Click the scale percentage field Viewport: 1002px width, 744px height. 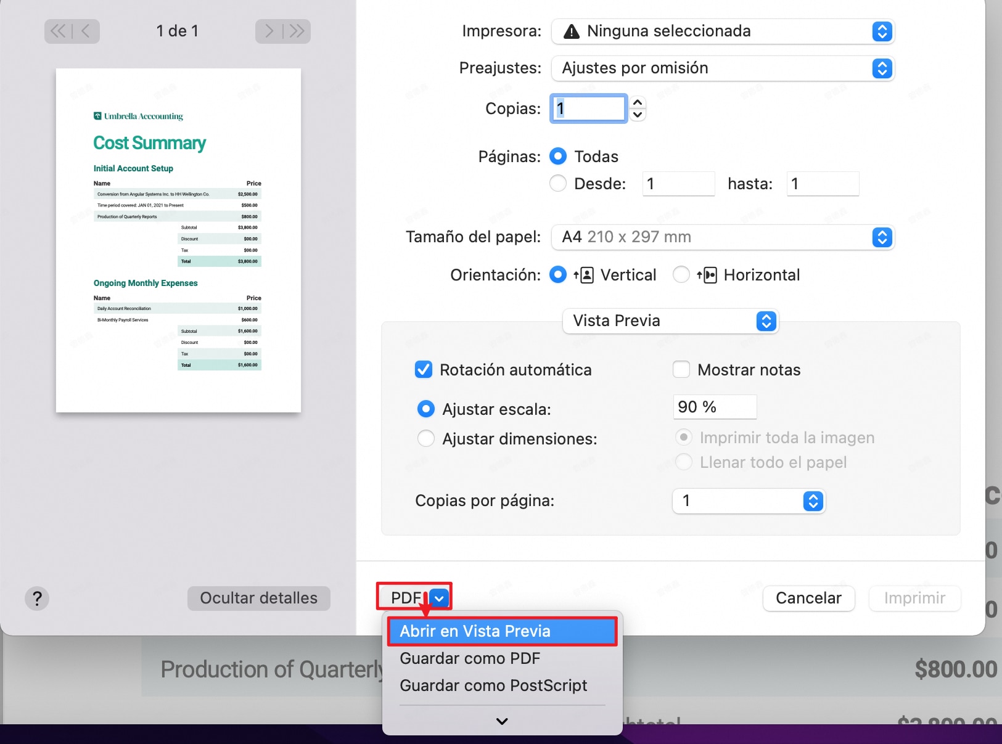click(x=714, y=407)
